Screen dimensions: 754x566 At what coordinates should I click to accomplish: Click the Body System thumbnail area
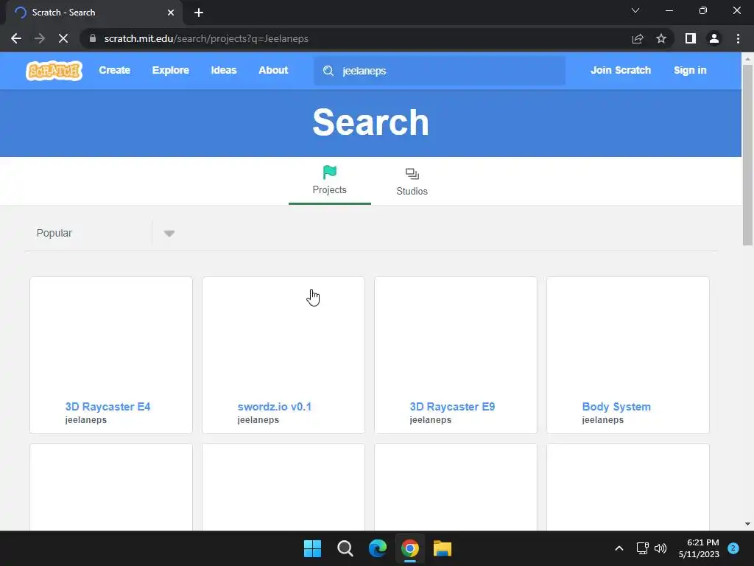pos(628,338)
